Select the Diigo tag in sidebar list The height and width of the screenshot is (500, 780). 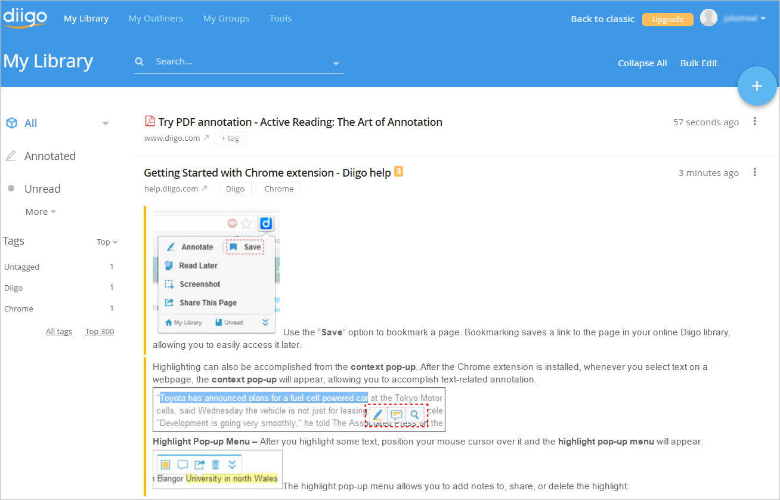tap(58, 288)
